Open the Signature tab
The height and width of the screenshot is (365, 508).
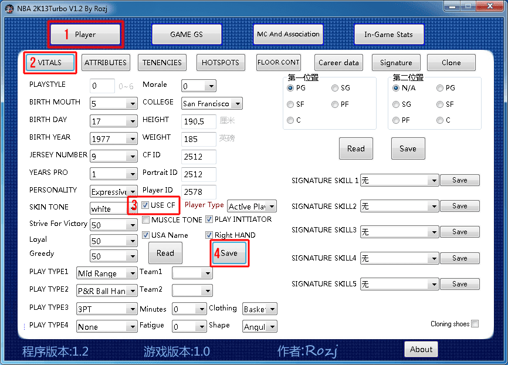[x=396, y=63]
